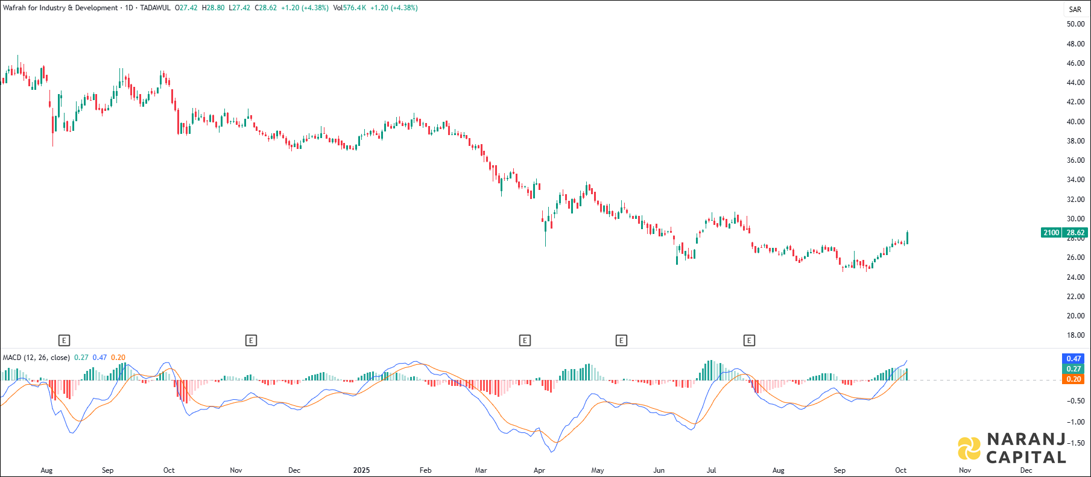
Task: Open the SAR currency selector
Action: (1075, 9)
